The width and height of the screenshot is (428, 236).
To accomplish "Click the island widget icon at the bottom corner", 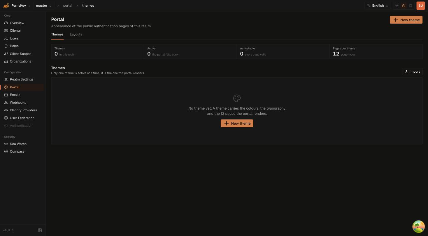I will tap(418, 226).
